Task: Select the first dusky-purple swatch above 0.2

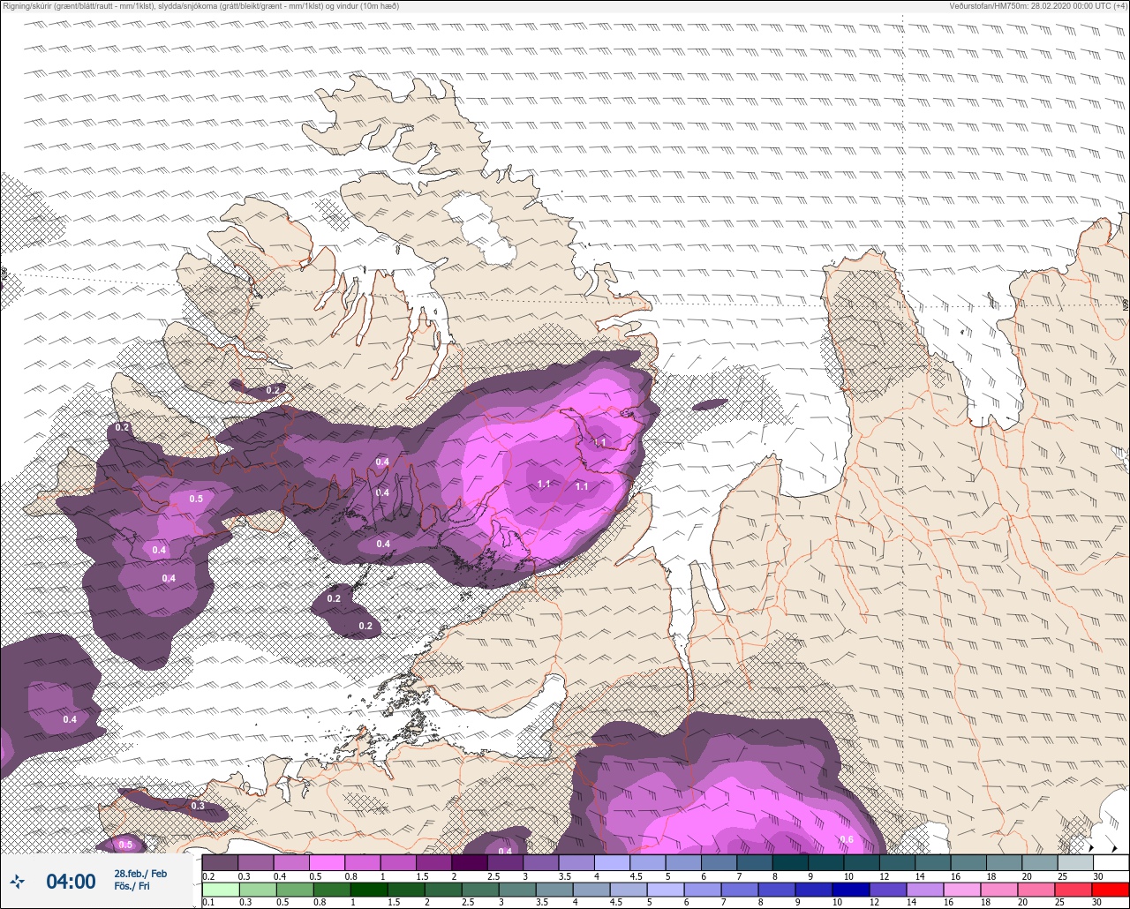Action: tap(220, 862)
